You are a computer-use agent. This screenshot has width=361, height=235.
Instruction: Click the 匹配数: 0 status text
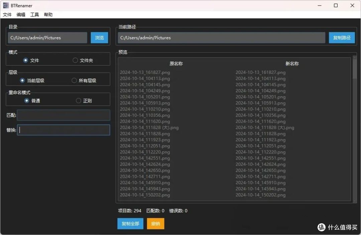pyautogui.click(x=155, y=211)
